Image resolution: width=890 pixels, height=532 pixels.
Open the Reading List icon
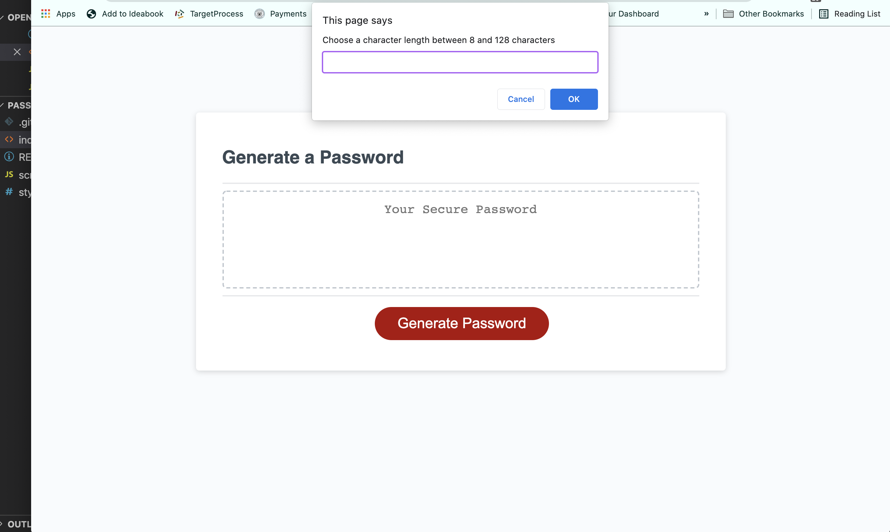[x=823, y=14]
